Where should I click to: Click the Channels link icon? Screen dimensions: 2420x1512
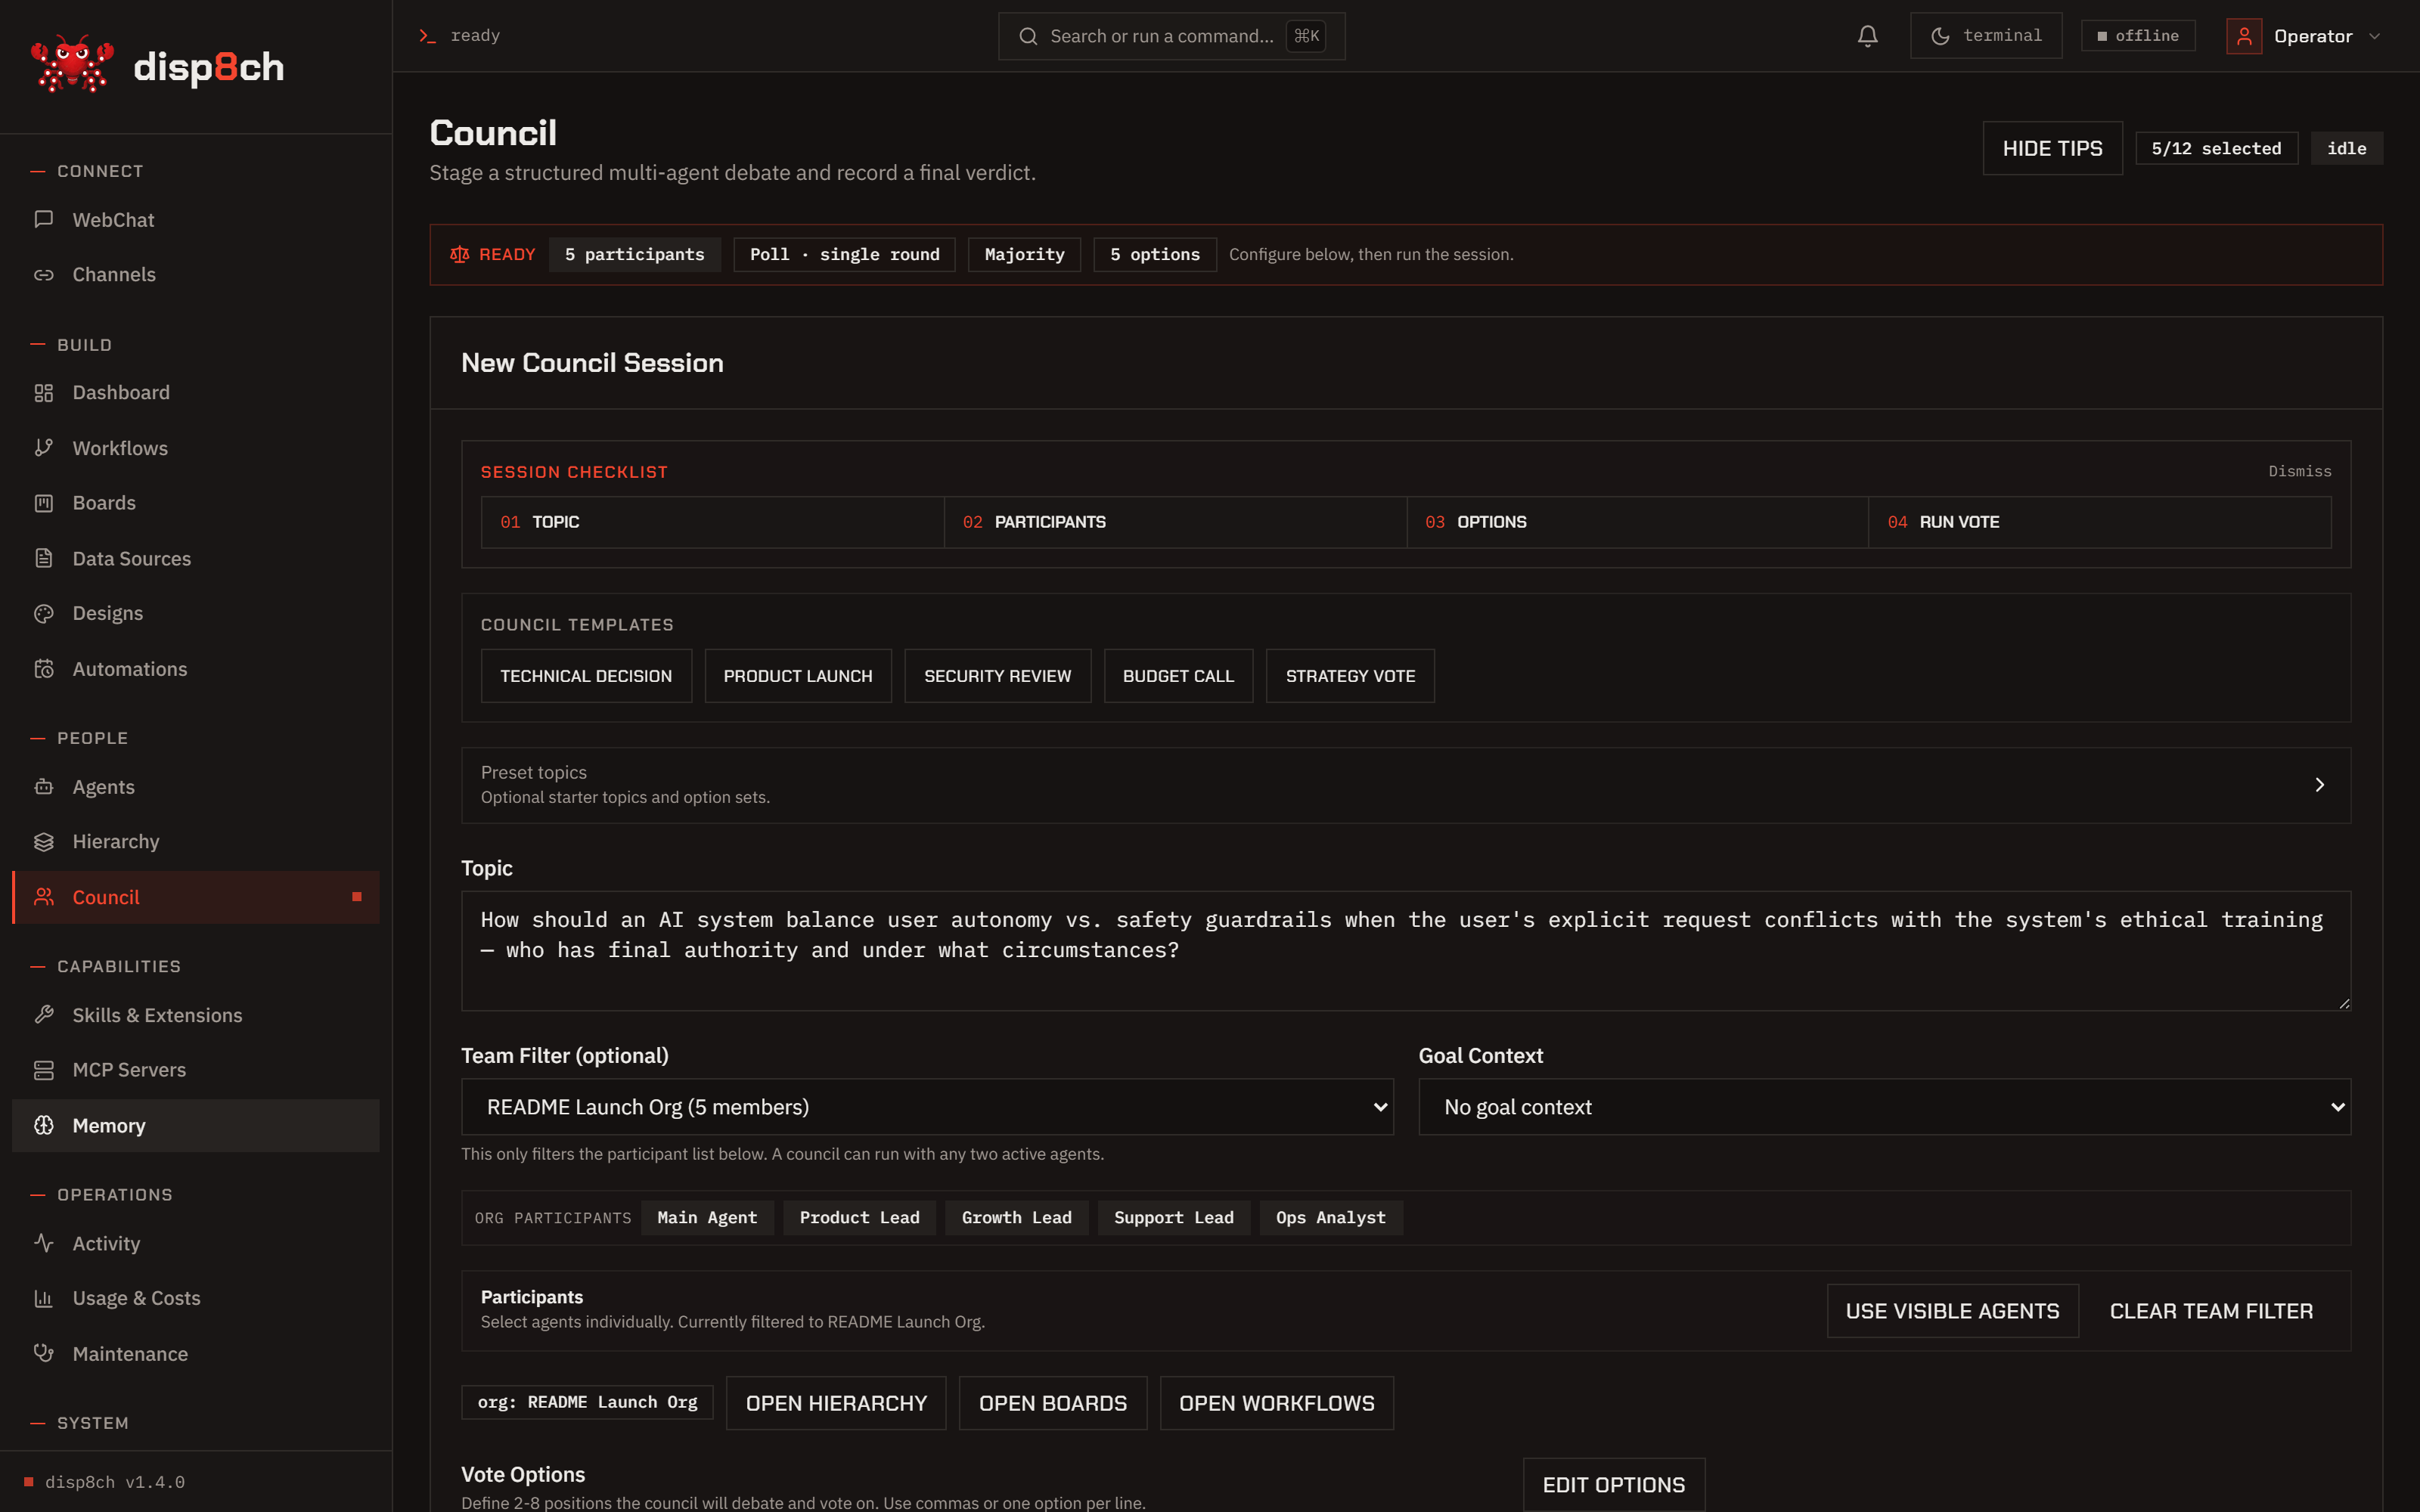pyautogui.click(x=44, y=274)
